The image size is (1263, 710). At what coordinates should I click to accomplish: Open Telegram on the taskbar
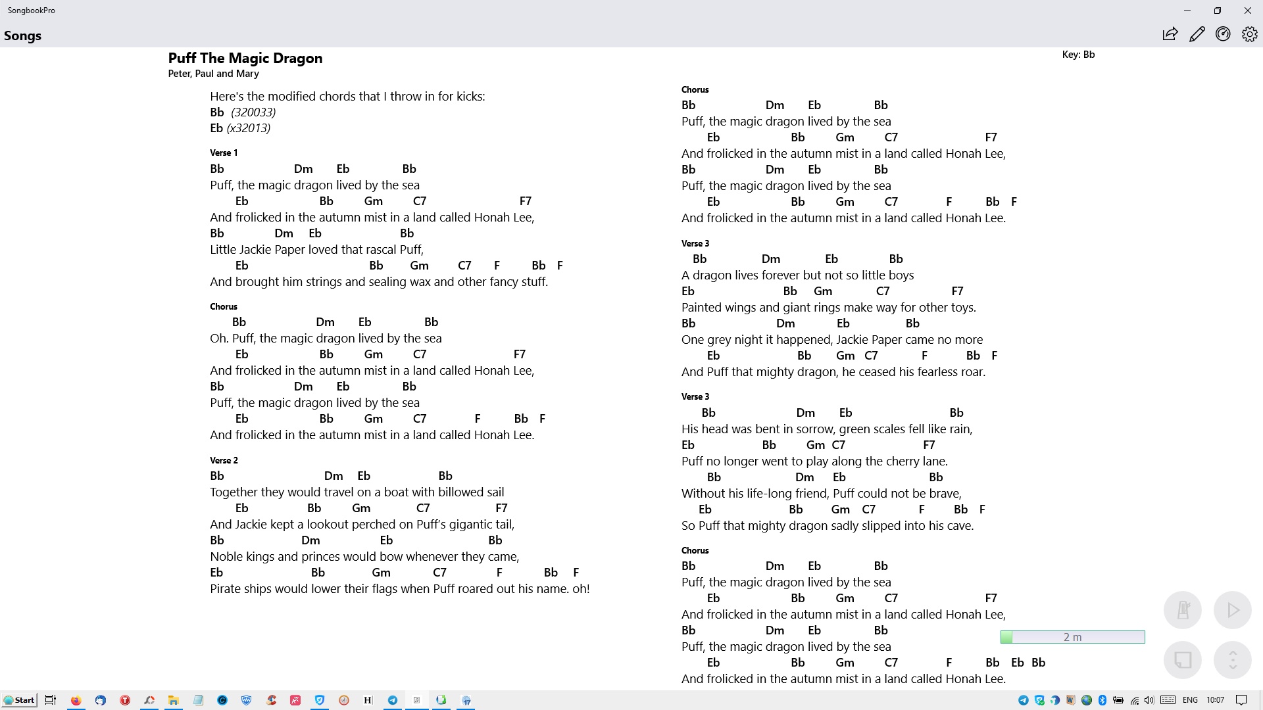393,700
